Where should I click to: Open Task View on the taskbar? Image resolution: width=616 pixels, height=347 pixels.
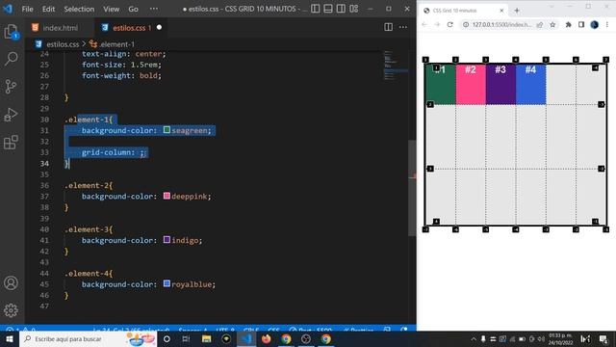(x=186, y=338)
